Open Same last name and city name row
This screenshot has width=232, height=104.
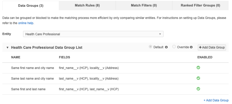32,78
